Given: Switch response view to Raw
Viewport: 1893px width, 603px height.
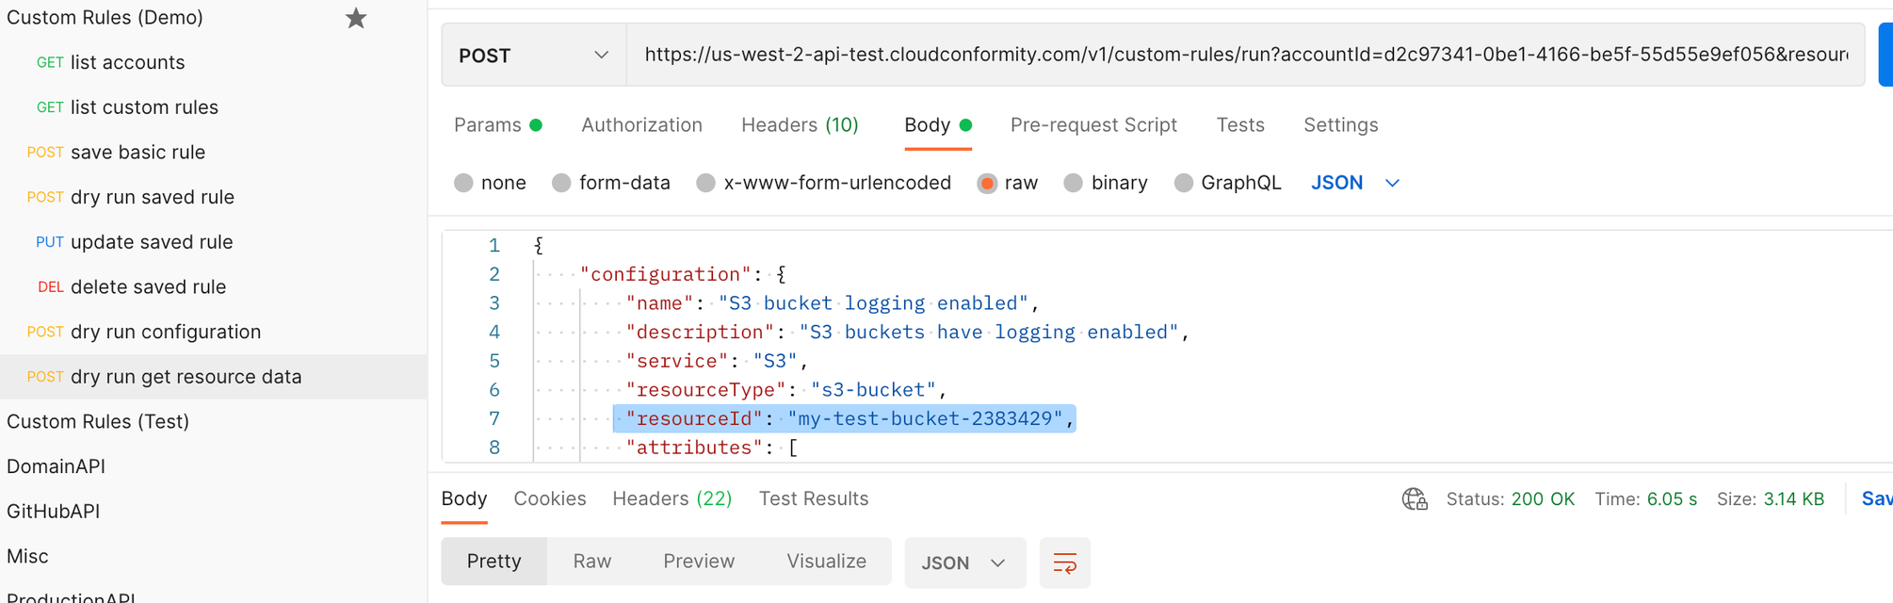Looking at the screenshot, I should coord(591,562).
